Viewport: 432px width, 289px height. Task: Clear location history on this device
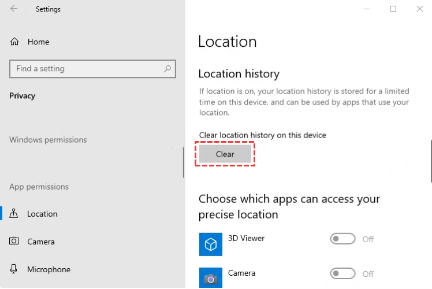click(x=225, y=154)
